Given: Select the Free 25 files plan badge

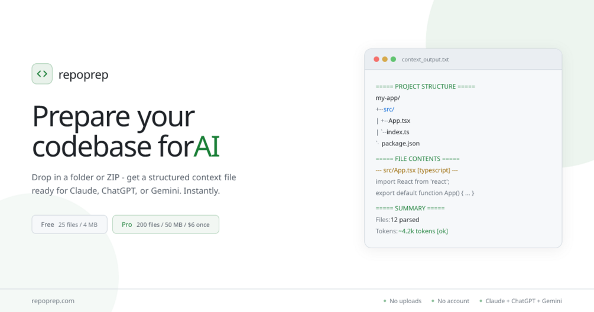Looking at the screenshot, I should click(69, 225).
